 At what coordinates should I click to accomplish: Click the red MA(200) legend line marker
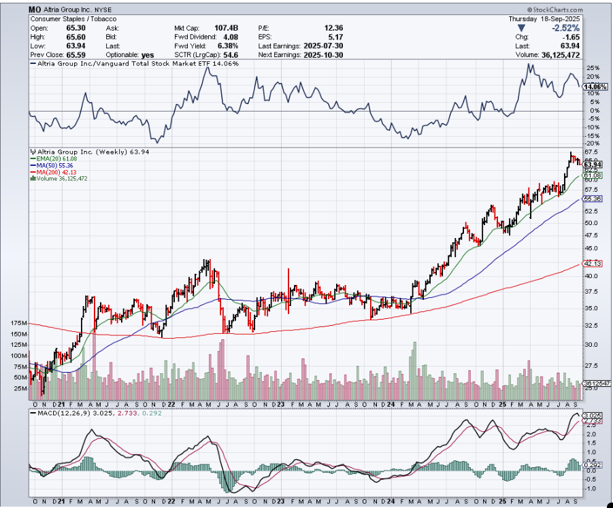point(33,172)
